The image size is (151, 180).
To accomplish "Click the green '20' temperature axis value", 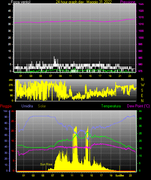I will [x=140, y=141].
